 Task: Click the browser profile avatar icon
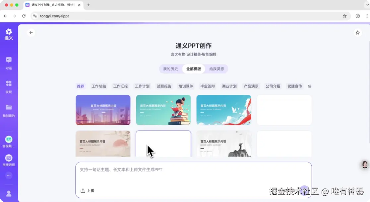tap(357, 16)
